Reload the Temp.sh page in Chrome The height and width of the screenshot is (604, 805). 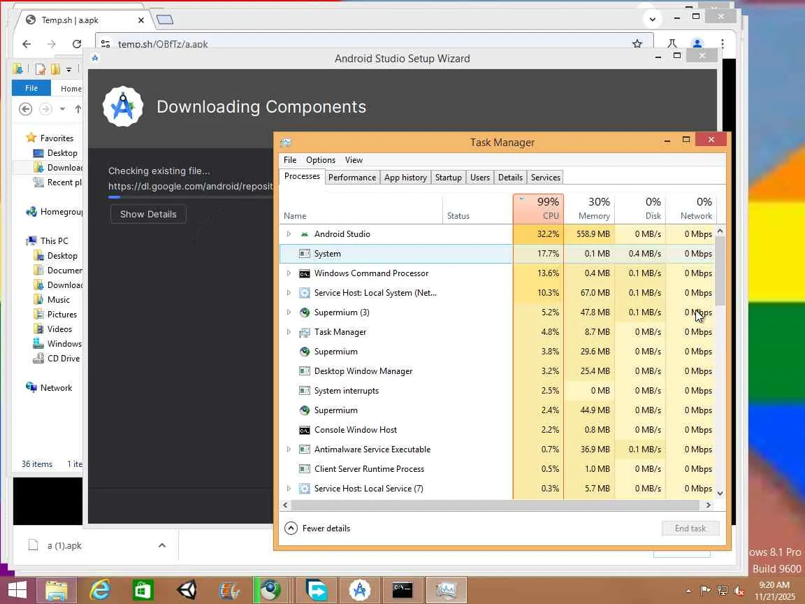(x=76, y=44)
